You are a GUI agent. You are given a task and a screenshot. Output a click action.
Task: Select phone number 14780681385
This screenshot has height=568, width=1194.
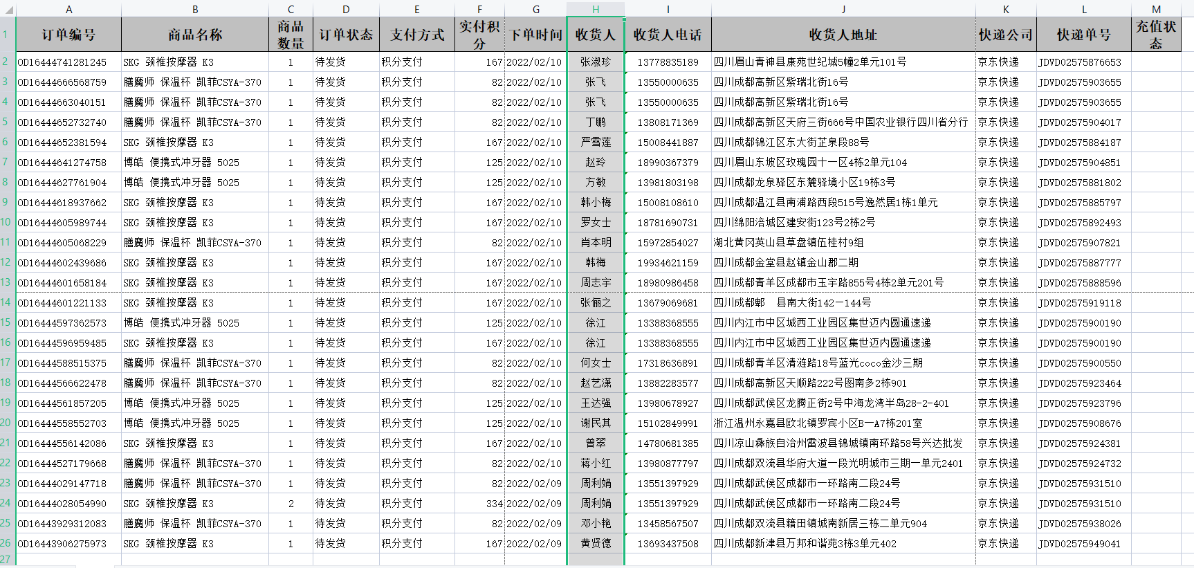[668, 443]
